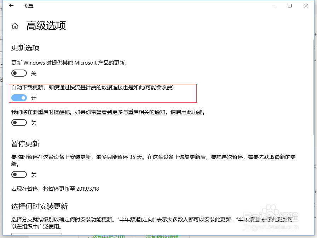Disable the 自动下载更新 metered connection switch
Viewport: 317px width, 238px height.
tap(19, 98)
